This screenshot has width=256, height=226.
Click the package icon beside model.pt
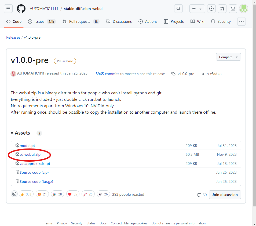click(x=17, y=145)
